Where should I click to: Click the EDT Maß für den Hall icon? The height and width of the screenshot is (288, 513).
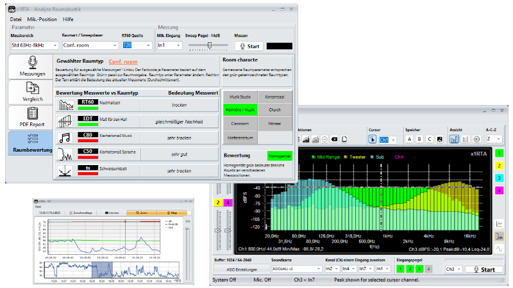tap(65, 122)
